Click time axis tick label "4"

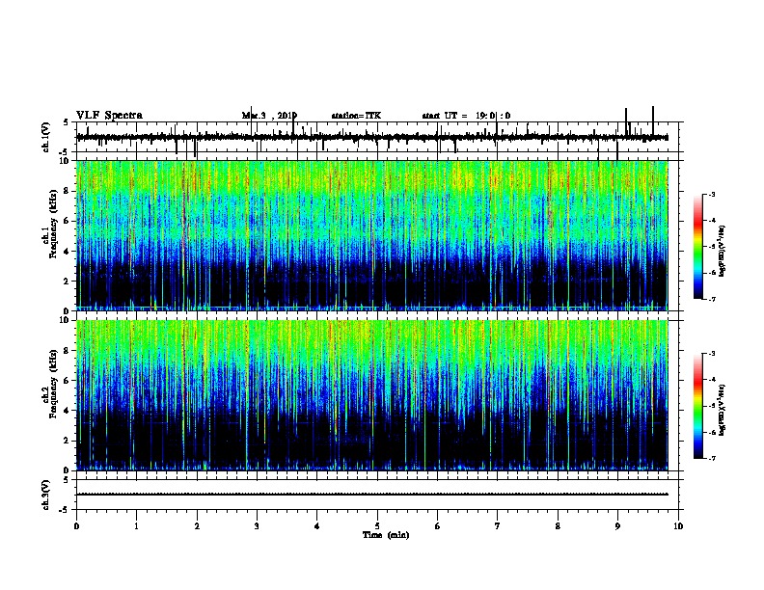[317, 526]
